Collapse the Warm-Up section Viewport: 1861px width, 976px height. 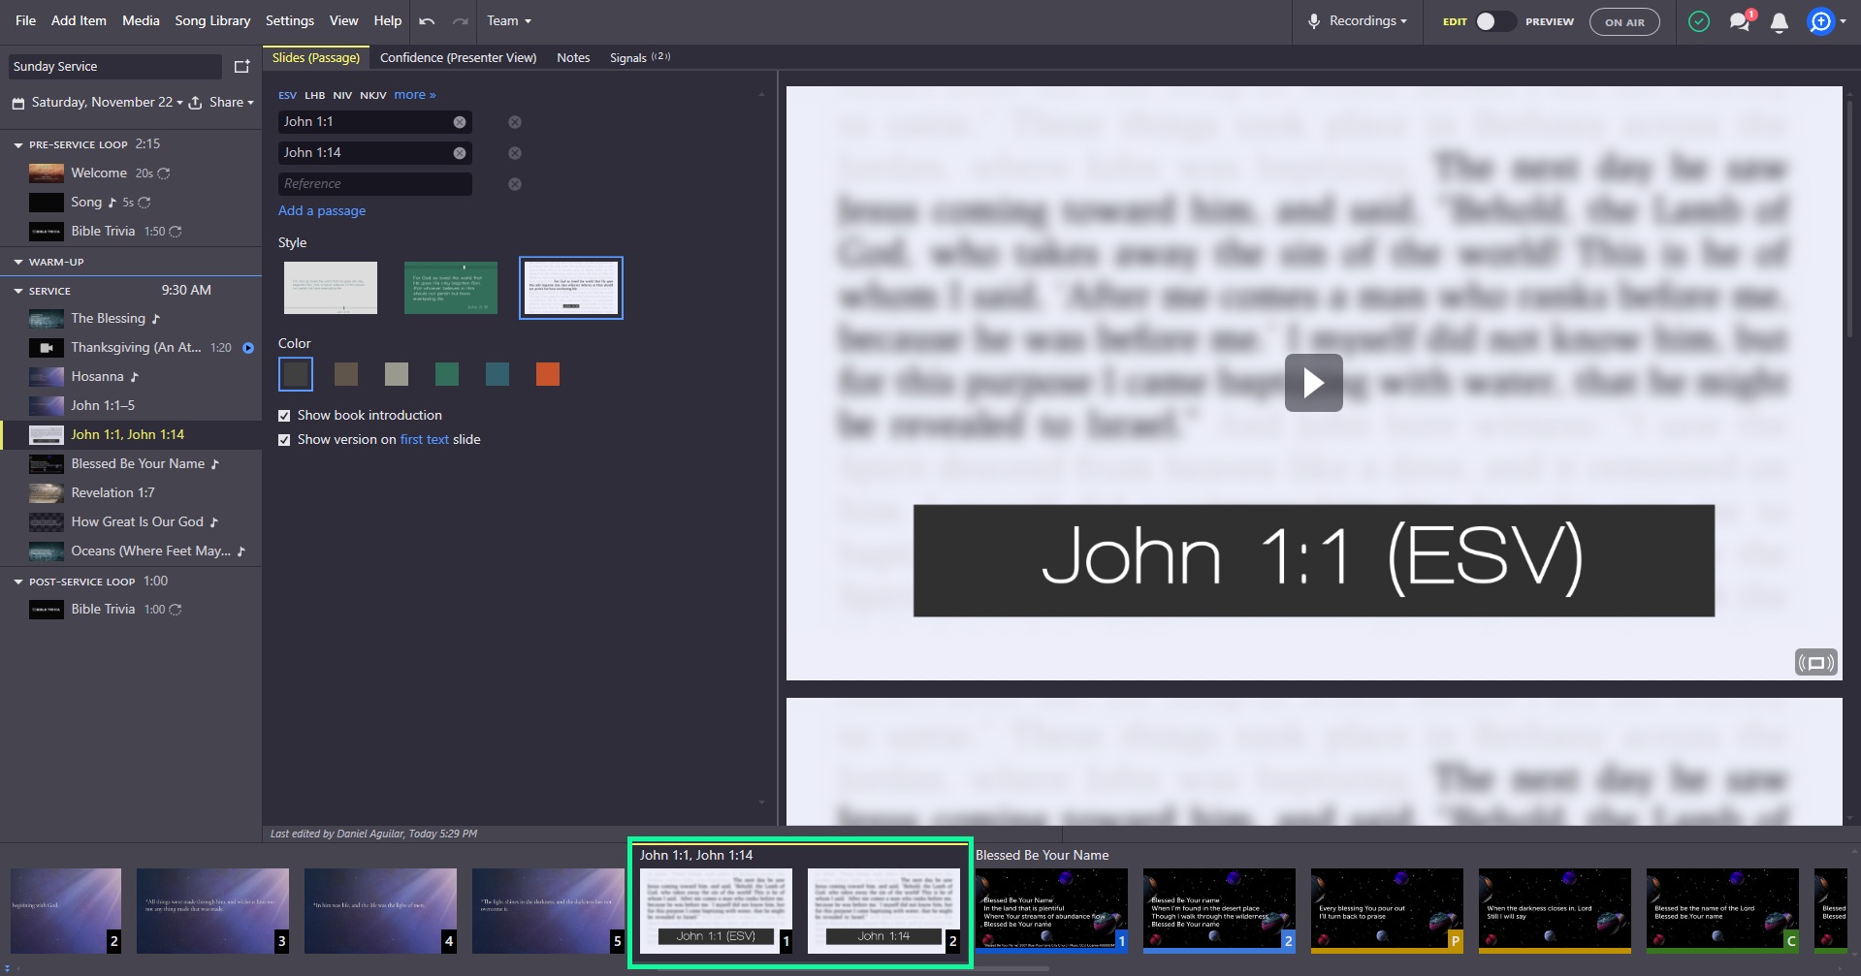pos(17,263)
